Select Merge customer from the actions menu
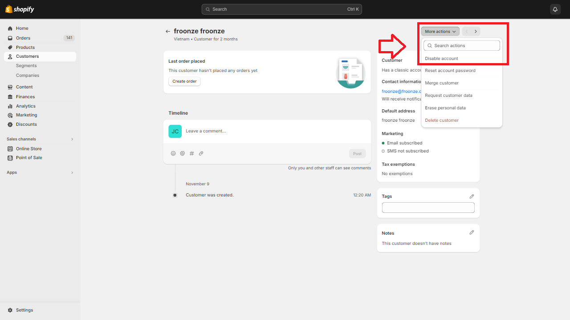This screenshot has width=570, height=320. (442, 83)
